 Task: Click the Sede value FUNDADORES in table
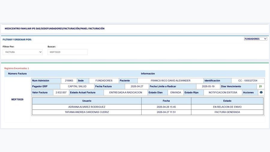tap(104, 81)
